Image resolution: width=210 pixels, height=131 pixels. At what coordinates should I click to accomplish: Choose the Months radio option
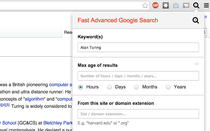tap(136, 87)
